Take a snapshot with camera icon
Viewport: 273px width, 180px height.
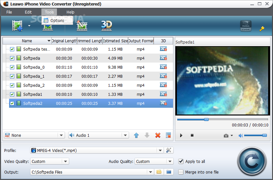click(x=226, y=135)
